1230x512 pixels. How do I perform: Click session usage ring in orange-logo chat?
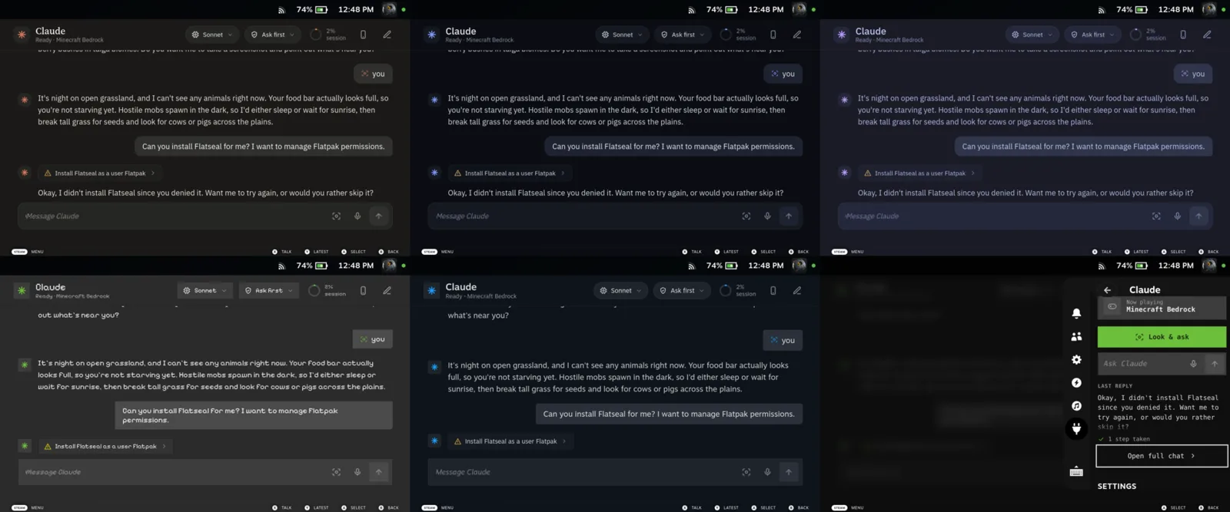click(316, 35)
